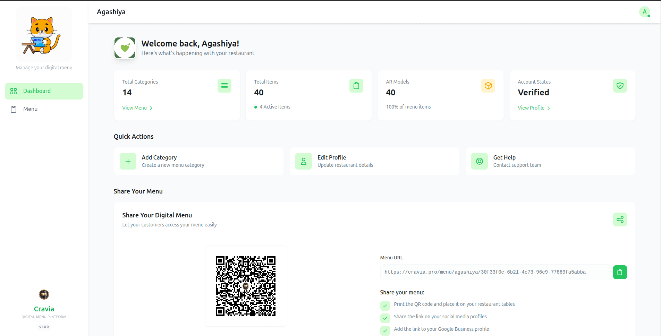The height and width of the screenshot is (336, 661).
Task: Click the Dashboard grid icon
Action: (14, 91)
